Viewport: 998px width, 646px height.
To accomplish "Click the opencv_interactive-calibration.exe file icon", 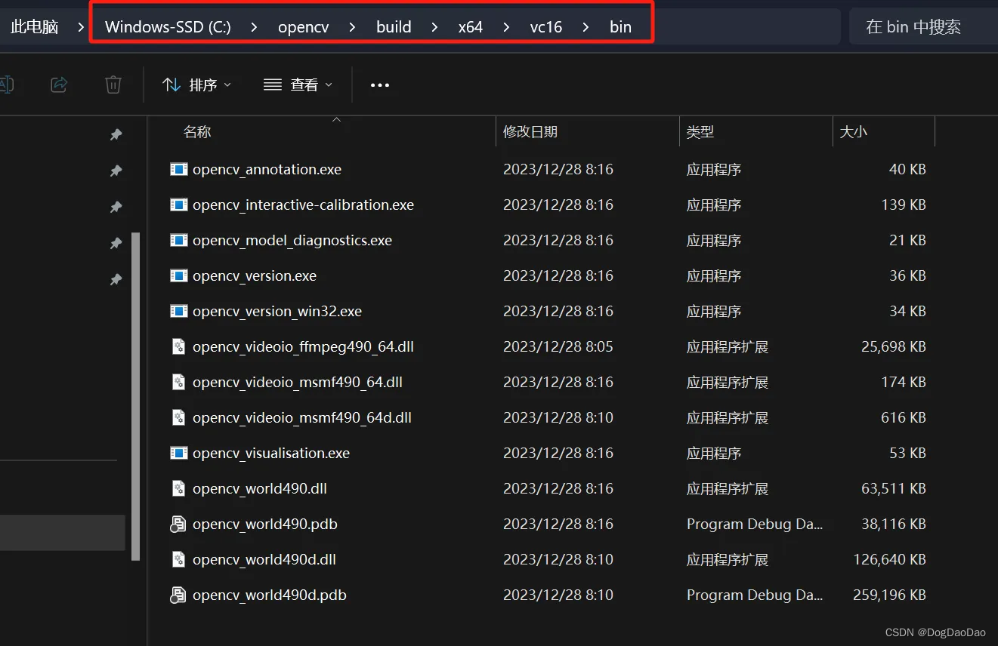I will coord(179,205).
